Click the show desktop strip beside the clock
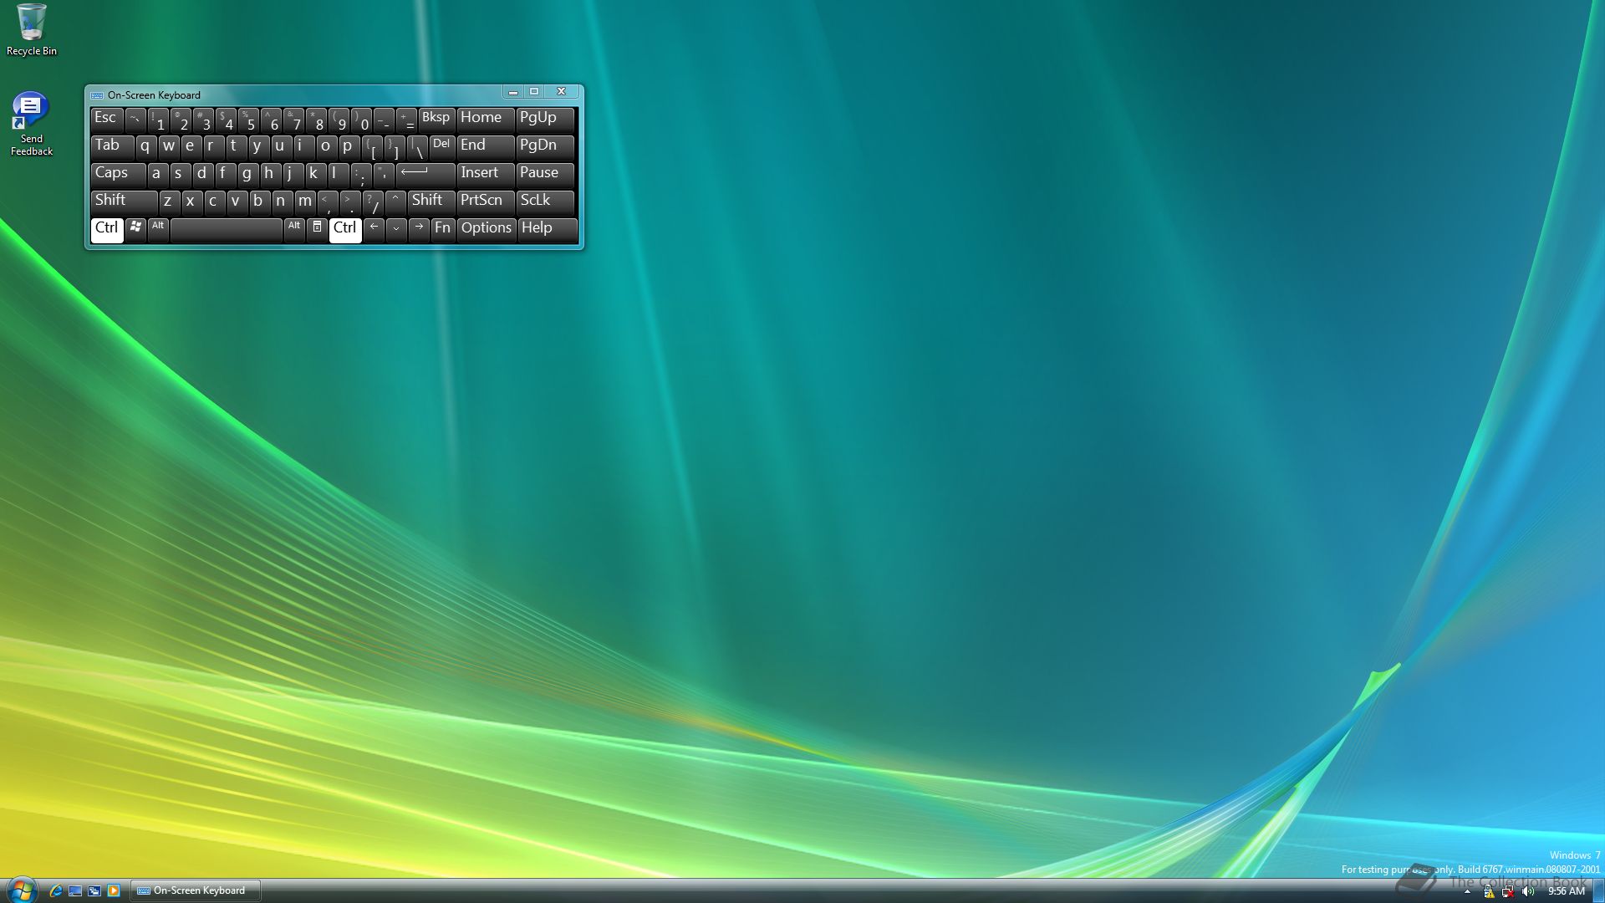 1598,891
